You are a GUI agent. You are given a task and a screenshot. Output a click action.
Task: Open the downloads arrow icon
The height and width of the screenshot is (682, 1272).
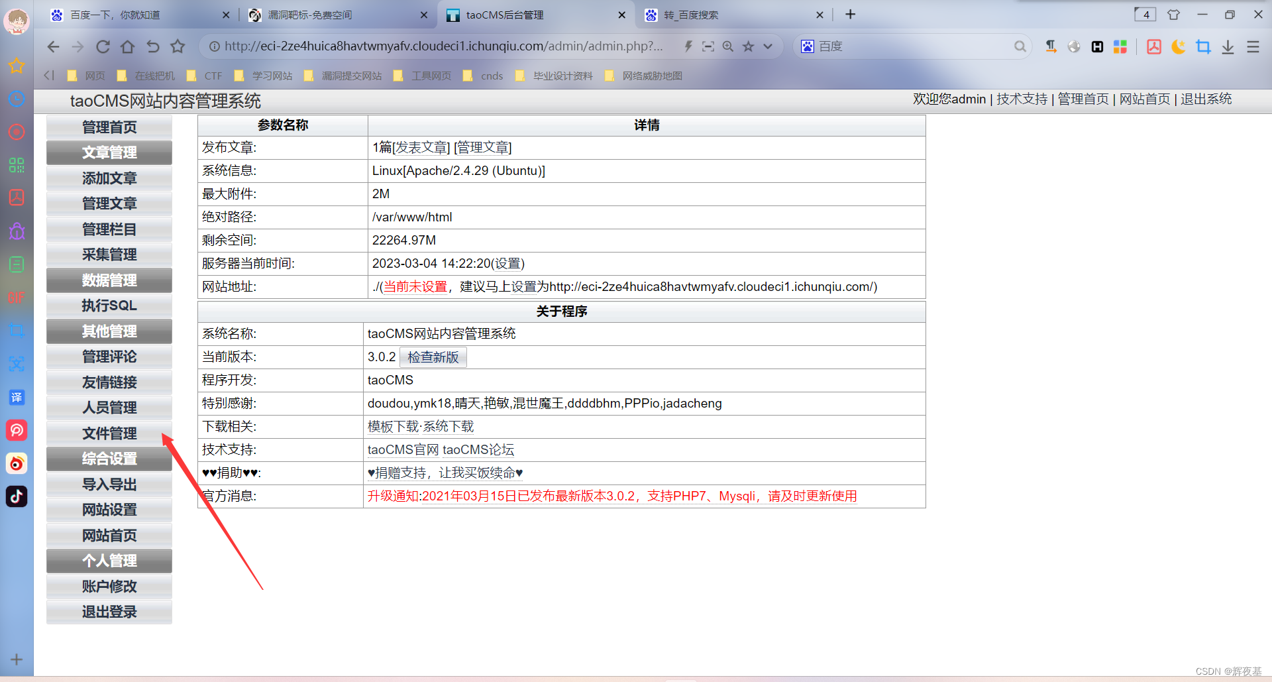[x=1228, y=46]
